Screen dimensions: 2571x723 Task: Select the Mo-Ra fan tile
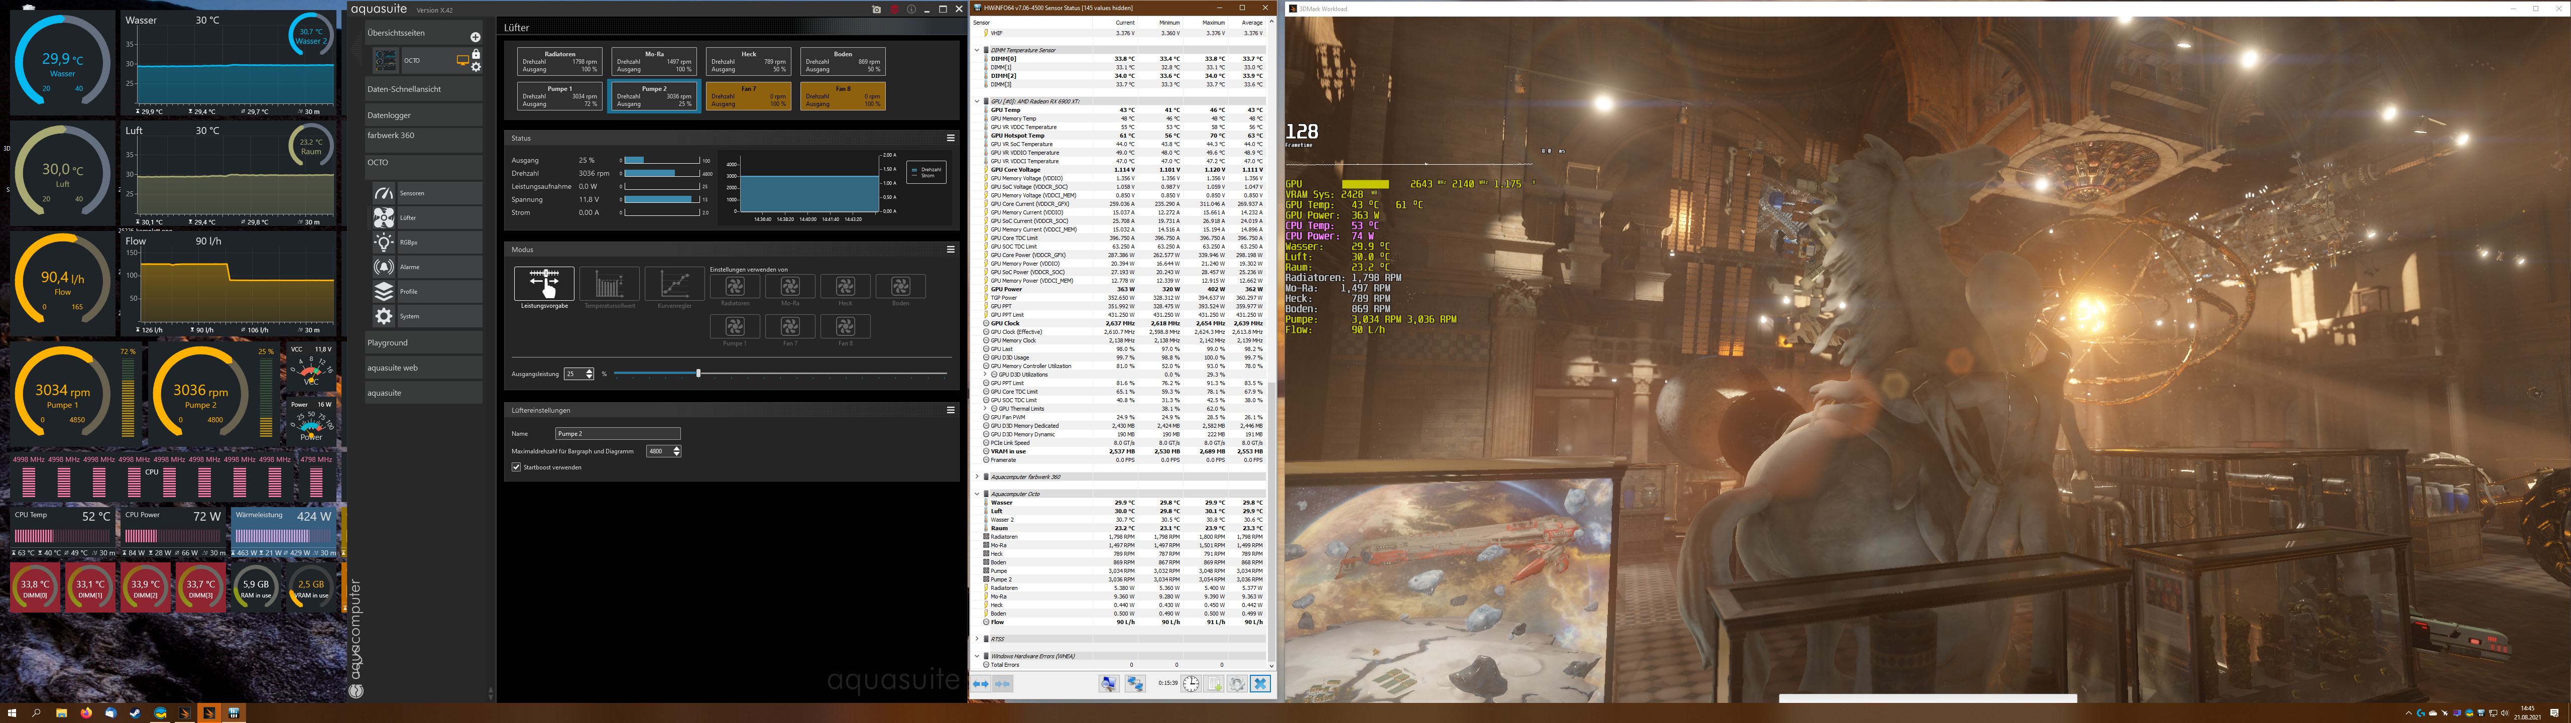655,61
